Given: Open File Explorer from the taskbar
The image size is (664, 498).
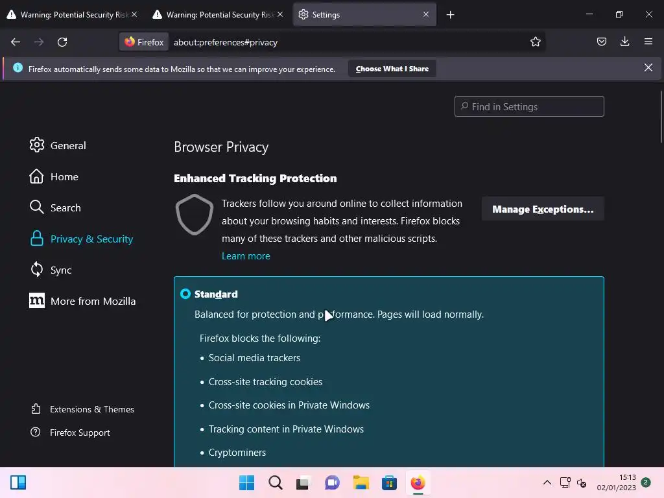Looking at the screenshot, I should [361, 482].
